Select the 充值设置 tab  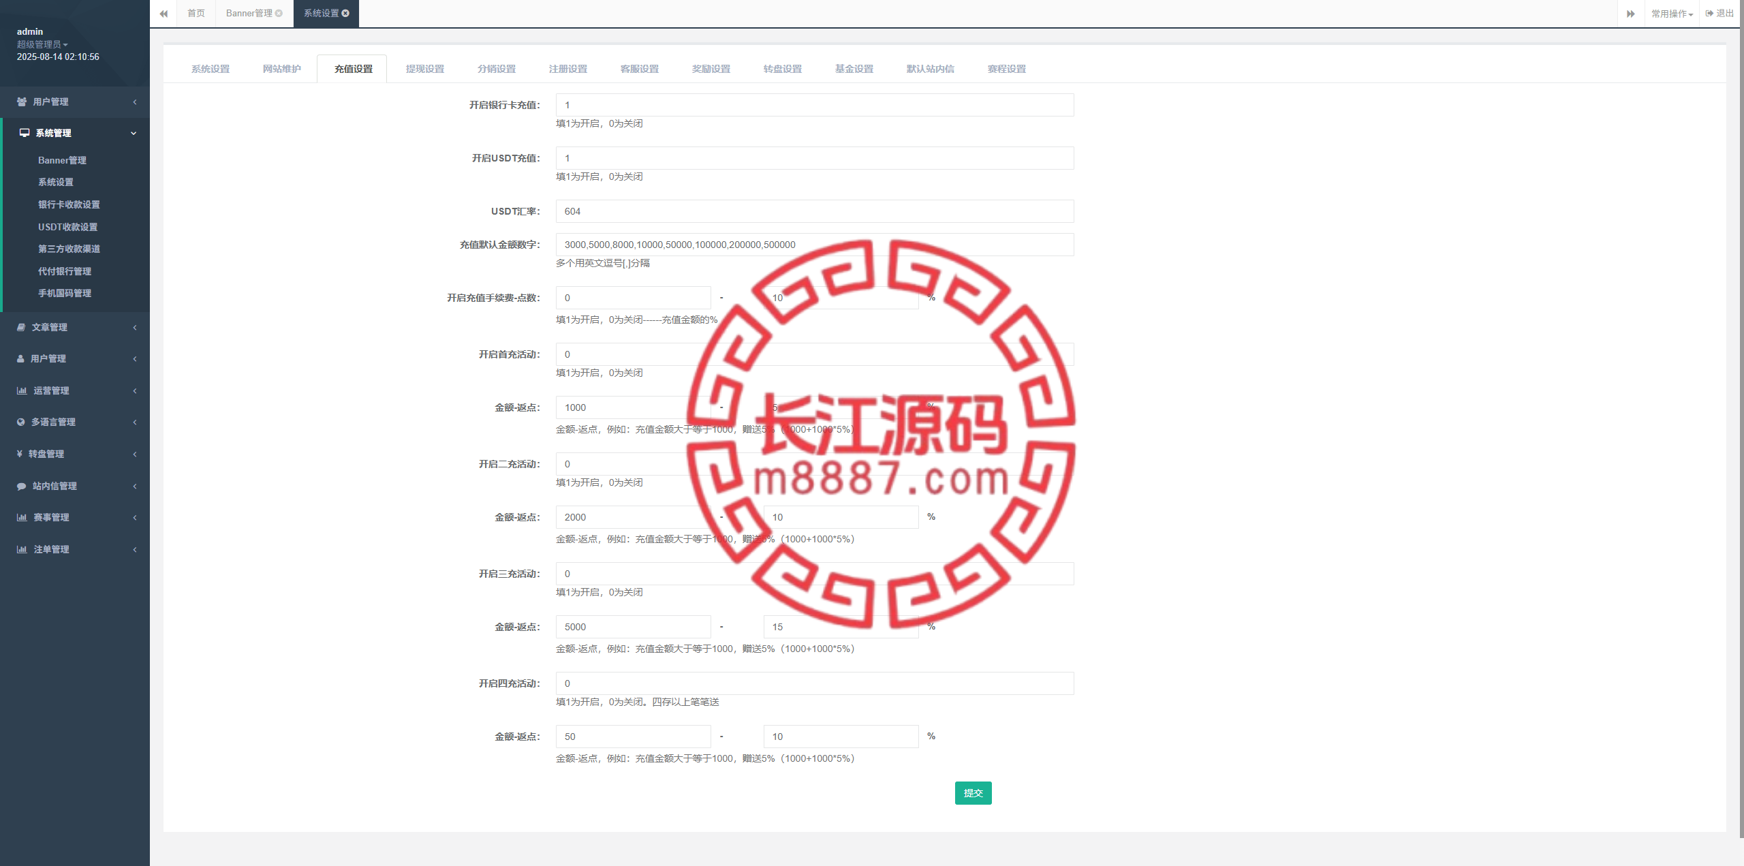pos(354,69)
